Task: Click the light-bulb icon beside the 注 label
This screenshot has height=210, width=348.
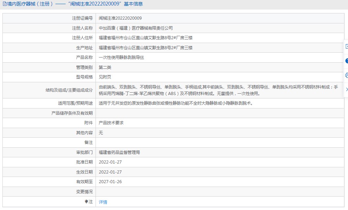Action: 86,201
